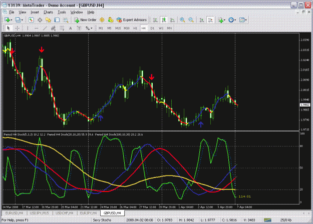Expand the templates dropdown arrow
The height and width of the screenshot is (224, 313).
click(x=246, y=20)
